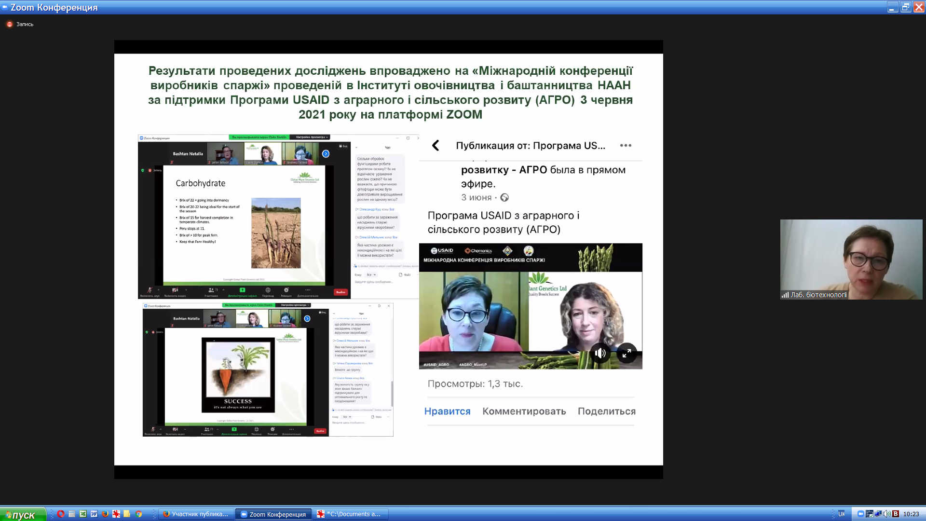
Task: Click the 3 июня post date
Action: (x=476, y=197)
